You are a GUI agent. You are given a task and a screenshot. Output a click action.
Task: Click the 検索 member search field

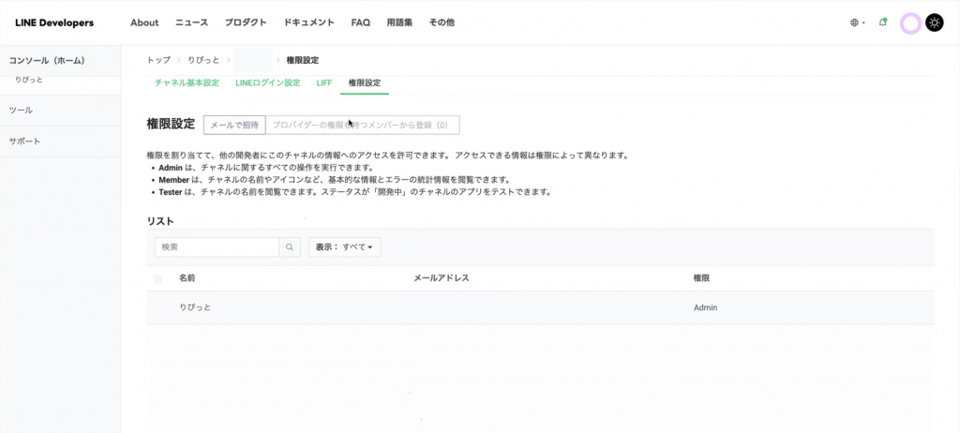[x=217, y=247]
